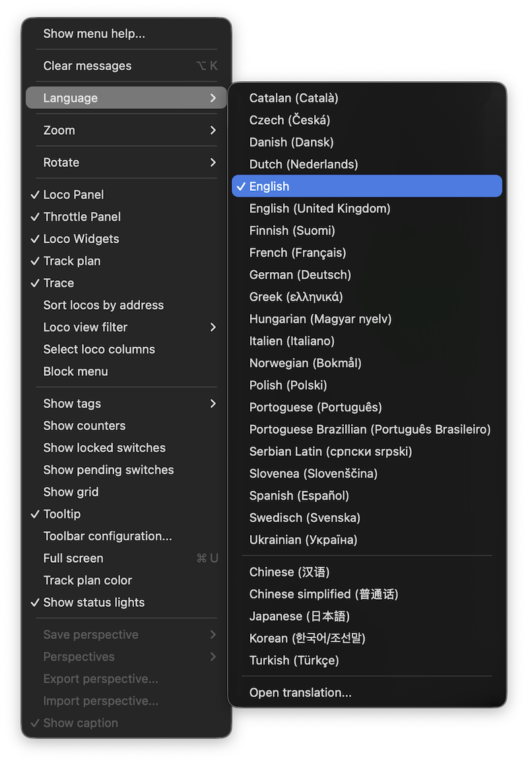Choose French (Français) from language list
Viewport: 528px width, 763px height.
tap(298, 252)
